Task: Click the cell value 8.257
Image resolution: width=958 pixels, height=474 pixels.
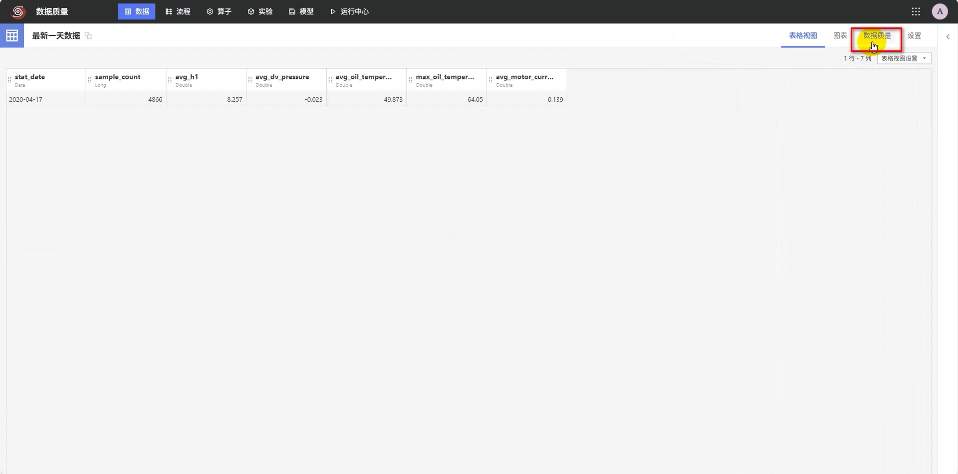Action: pos(206,99)
